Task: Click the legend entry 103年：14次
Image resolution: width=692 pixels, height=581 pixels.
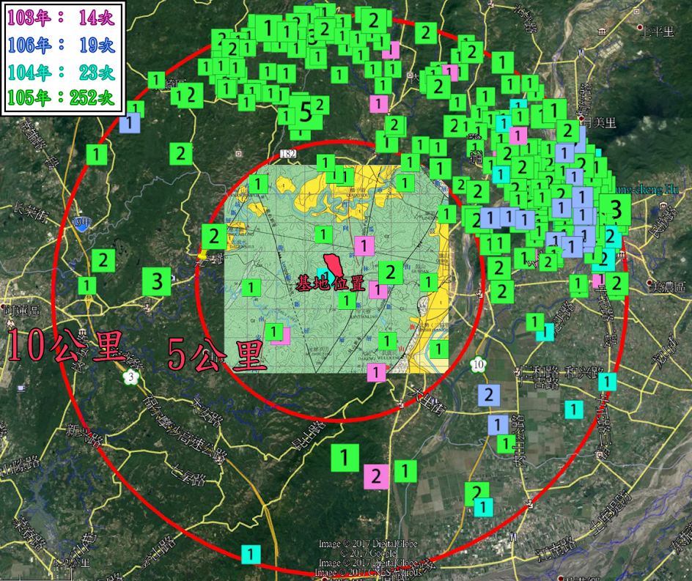Action: (62, 18)
